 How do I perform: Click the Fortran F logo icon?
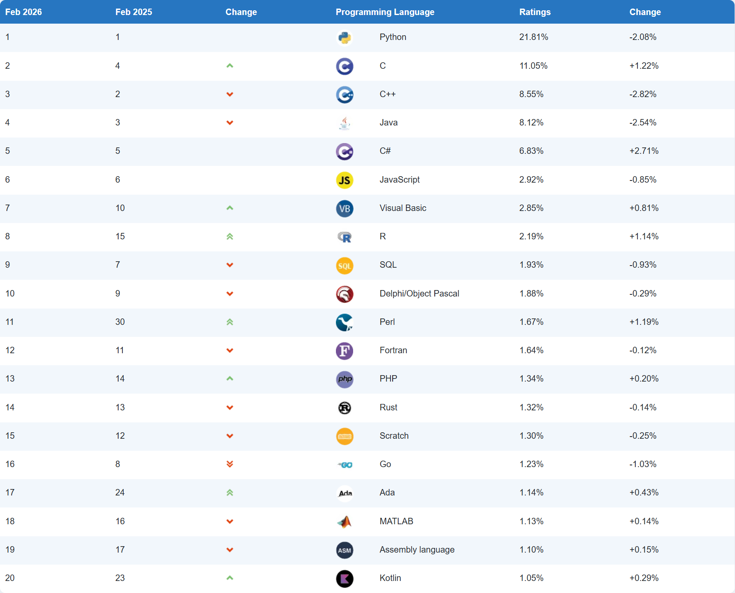[x=345, y=351]
